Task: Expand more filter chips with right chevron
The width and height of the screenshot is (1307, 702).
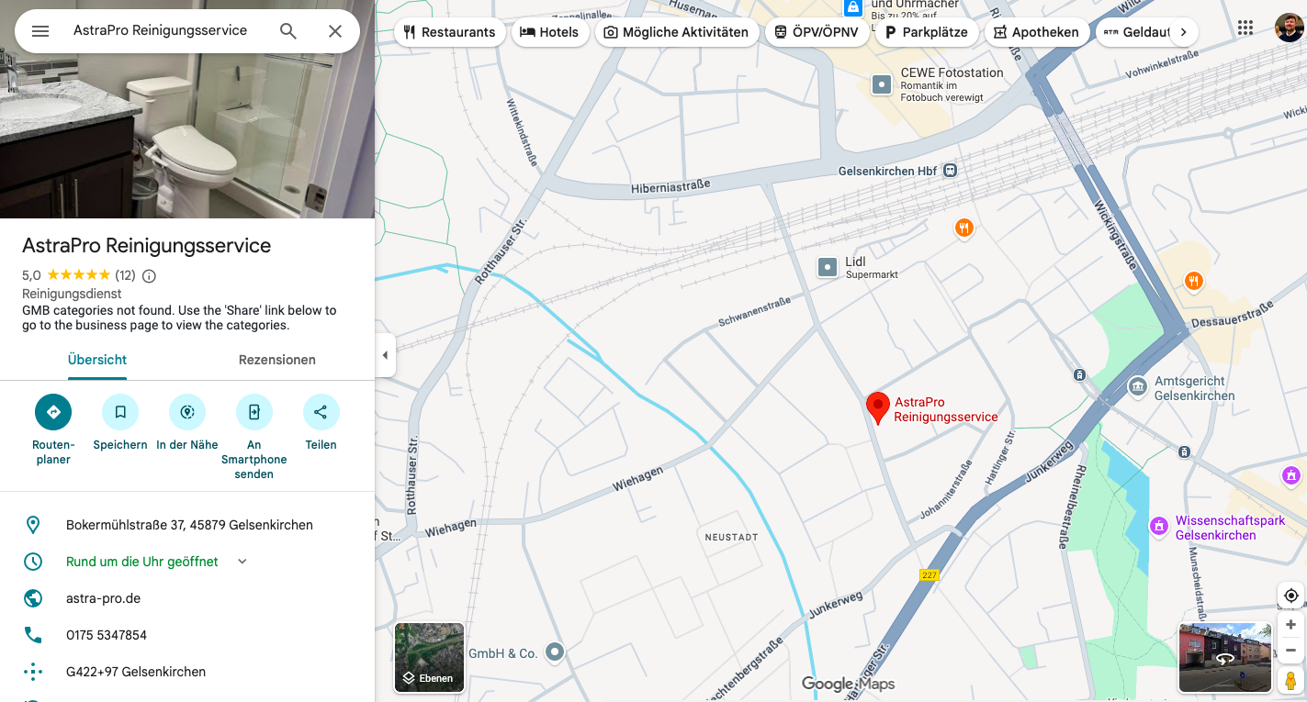Action: tap(1184, 31)
